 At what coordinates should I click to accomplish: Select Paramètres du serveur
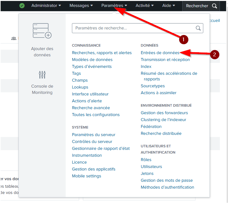click(94, 135)
